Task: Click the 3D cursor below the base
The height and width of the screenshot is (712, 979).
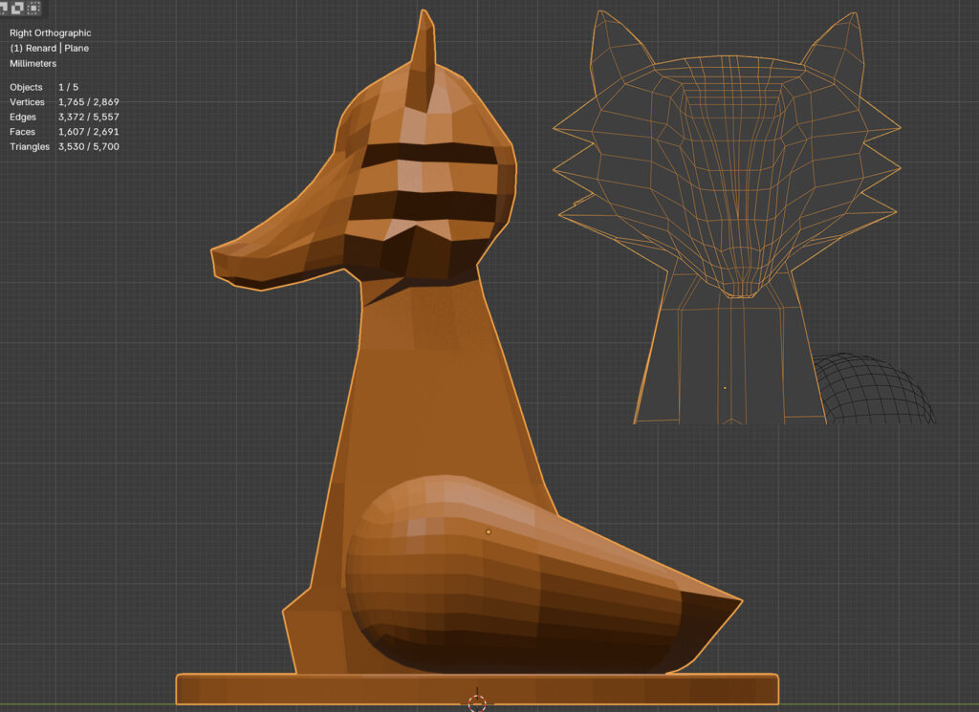Action: coord(477,703)
